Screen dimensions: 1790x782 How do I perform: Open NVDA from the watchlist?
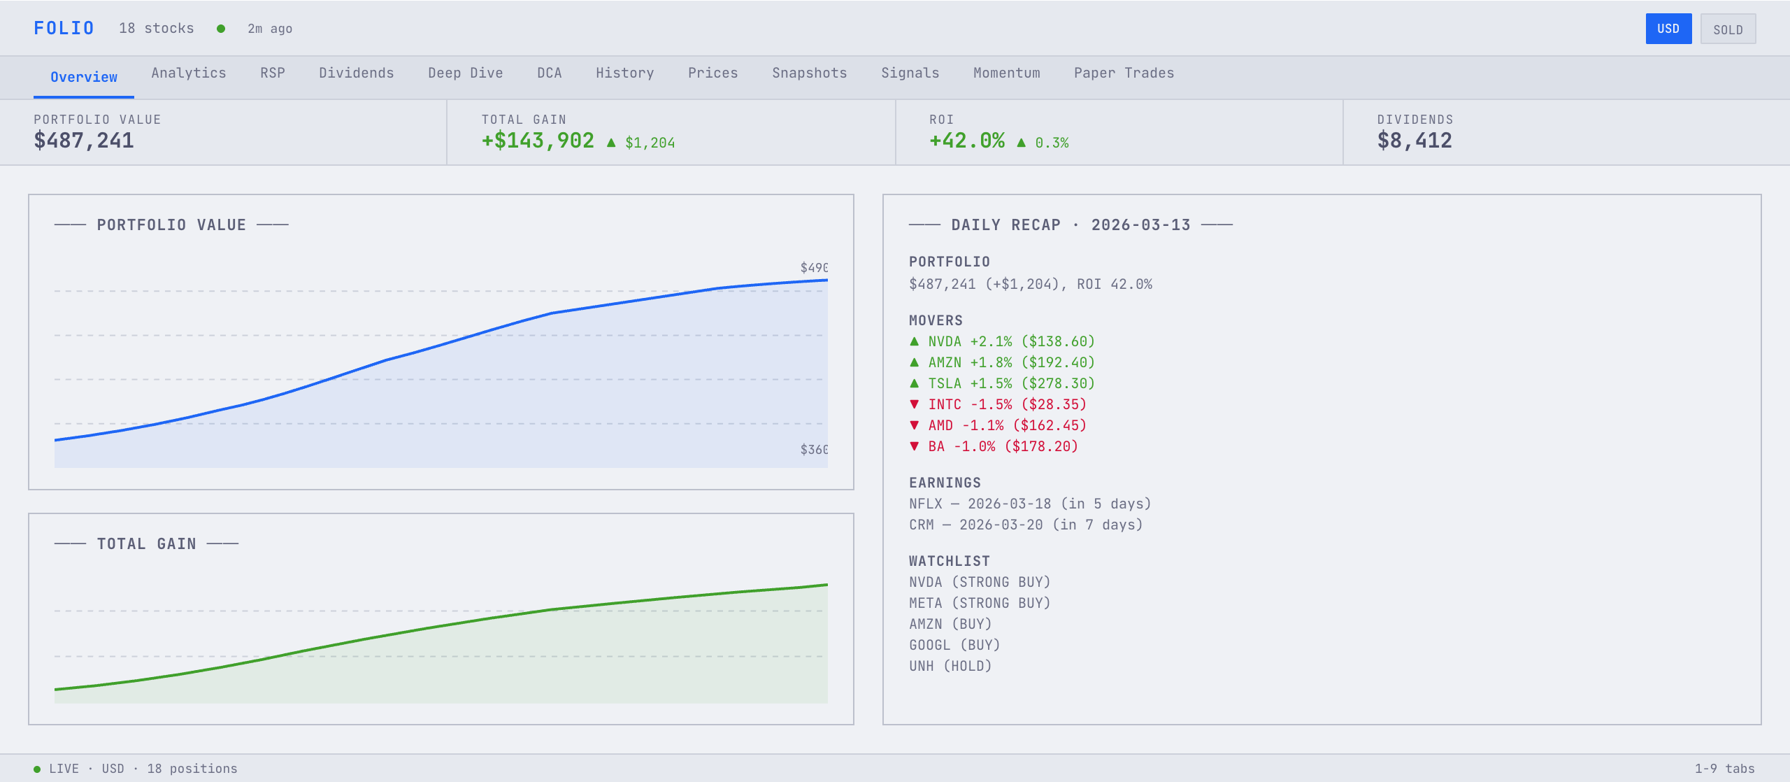[x=979, y=581]
